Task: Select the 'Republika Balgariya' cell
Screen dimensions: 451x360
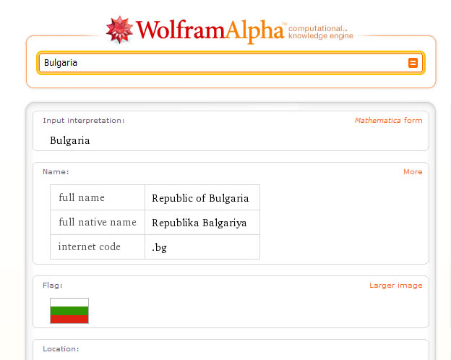Action: 202,223
